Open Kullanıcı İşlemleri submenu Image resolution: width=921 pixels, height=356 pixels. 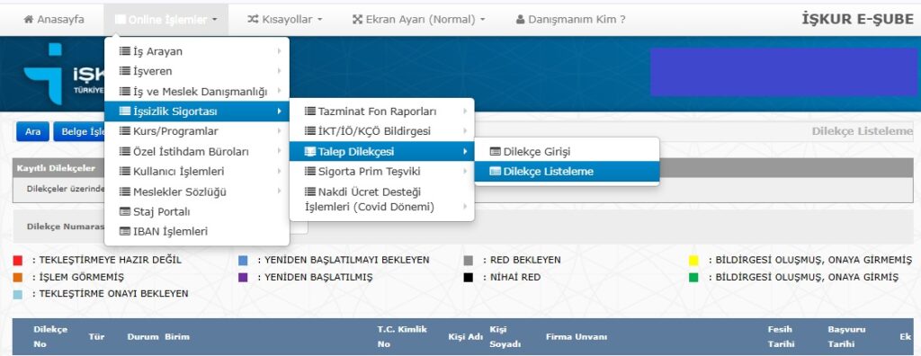tap(197, 172)
